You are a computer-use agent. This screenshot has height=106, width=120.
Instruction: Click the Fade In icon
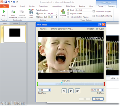coord(37,13)
